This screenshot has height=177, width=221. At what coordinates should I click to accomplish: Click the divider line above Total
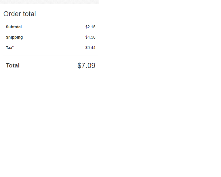[x=51, y=56]
